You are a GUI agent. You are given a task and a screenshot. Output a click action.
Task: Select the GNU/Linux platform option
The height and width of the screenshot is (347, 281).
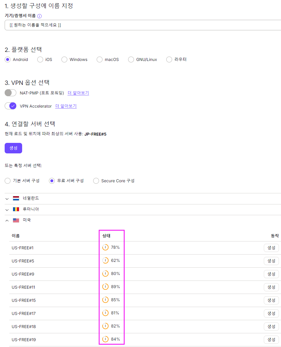[x=131, y=59]
